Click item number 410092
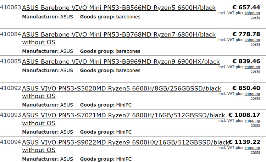 (x=11, y=89)
